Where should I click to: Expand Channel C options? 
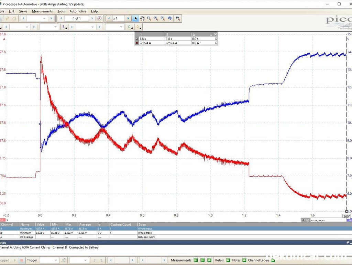coord(130,27)
